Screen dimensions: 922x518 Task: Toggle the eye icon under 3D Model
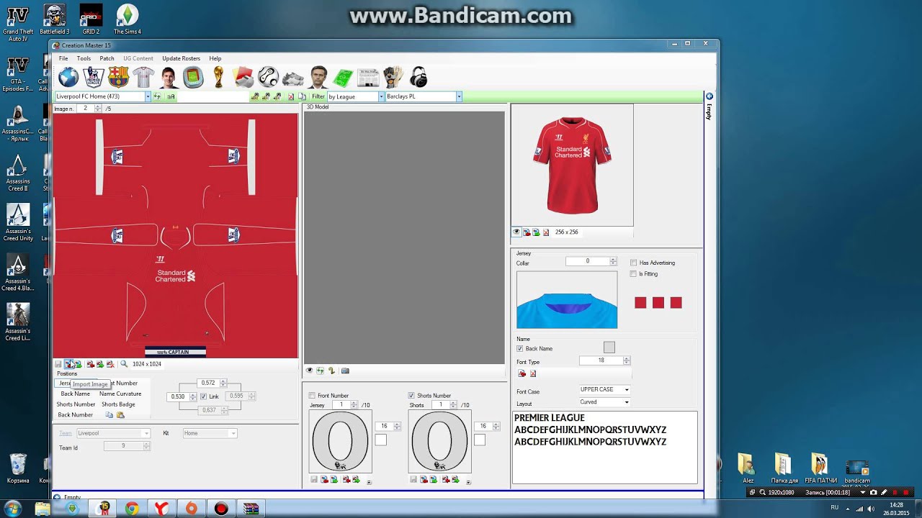310,371
